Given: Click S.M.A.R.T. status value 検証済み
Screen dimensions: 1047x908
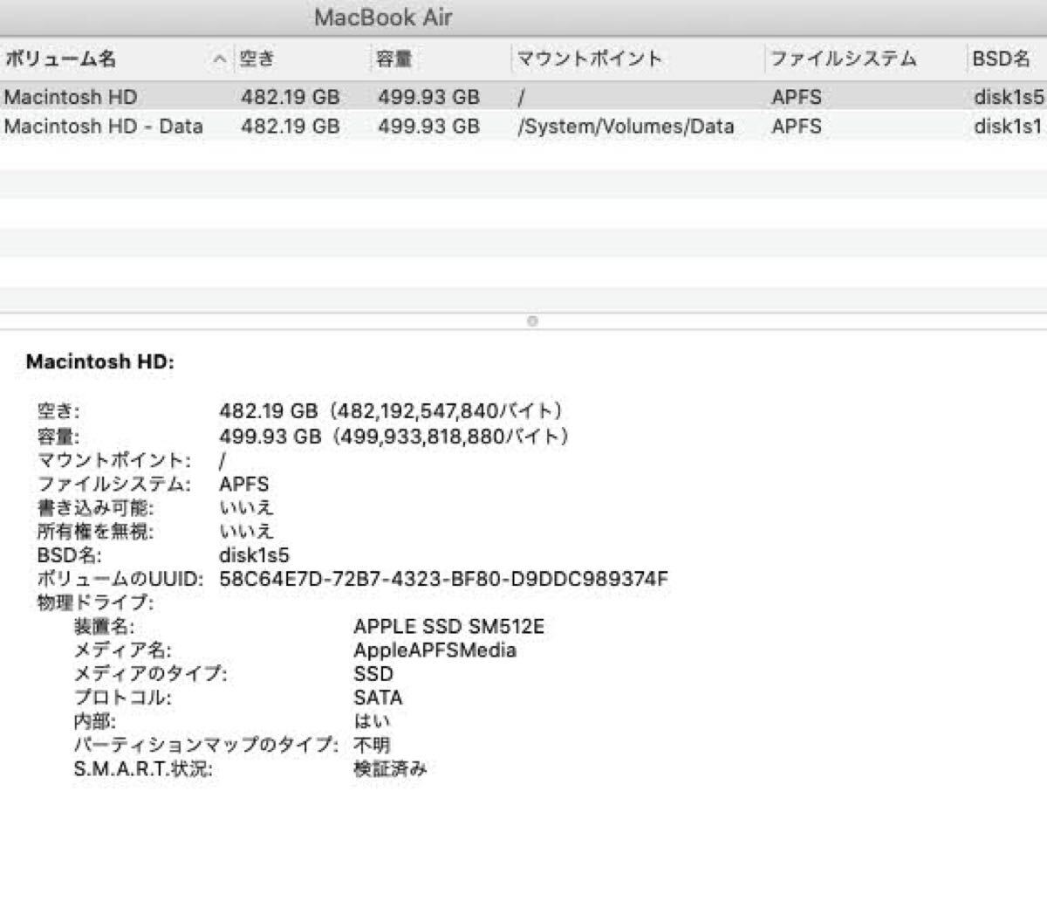Looking at the screenshot, I should coord(390,768).
